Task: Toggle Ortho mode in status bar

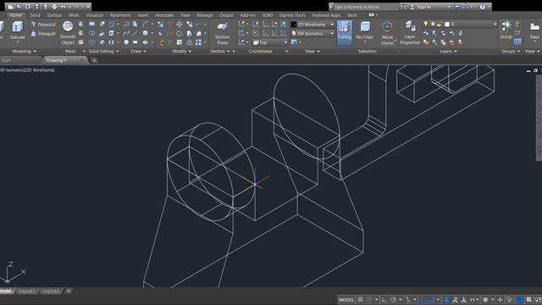Action: pos(384,299)
